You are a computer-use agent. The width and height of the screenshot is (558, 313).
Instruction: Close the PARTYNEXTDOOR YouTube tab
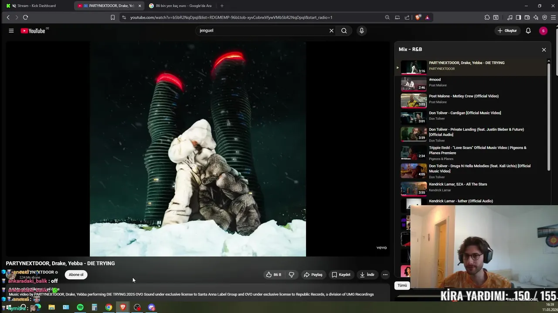pyautogui.click(x=139, y=6)
